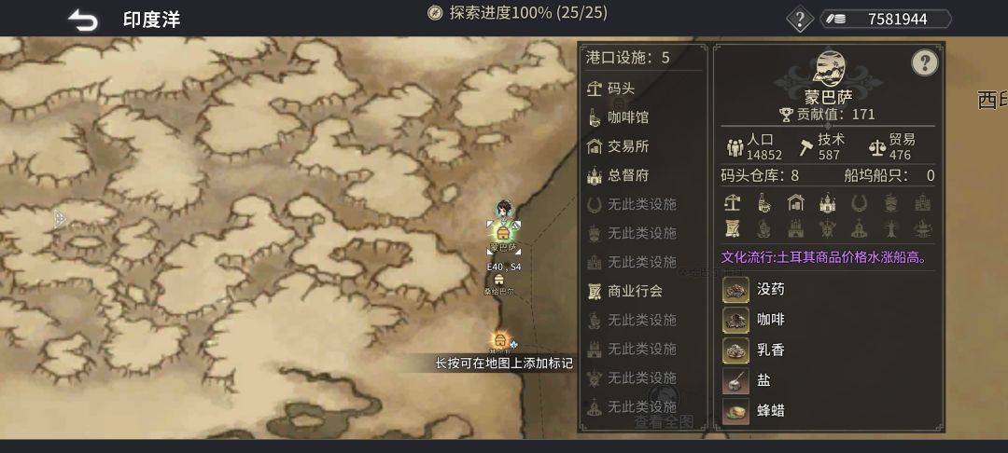1008x453 pixels.
Task: Tap the back arrow icon
Action: [x=83, y=20]
